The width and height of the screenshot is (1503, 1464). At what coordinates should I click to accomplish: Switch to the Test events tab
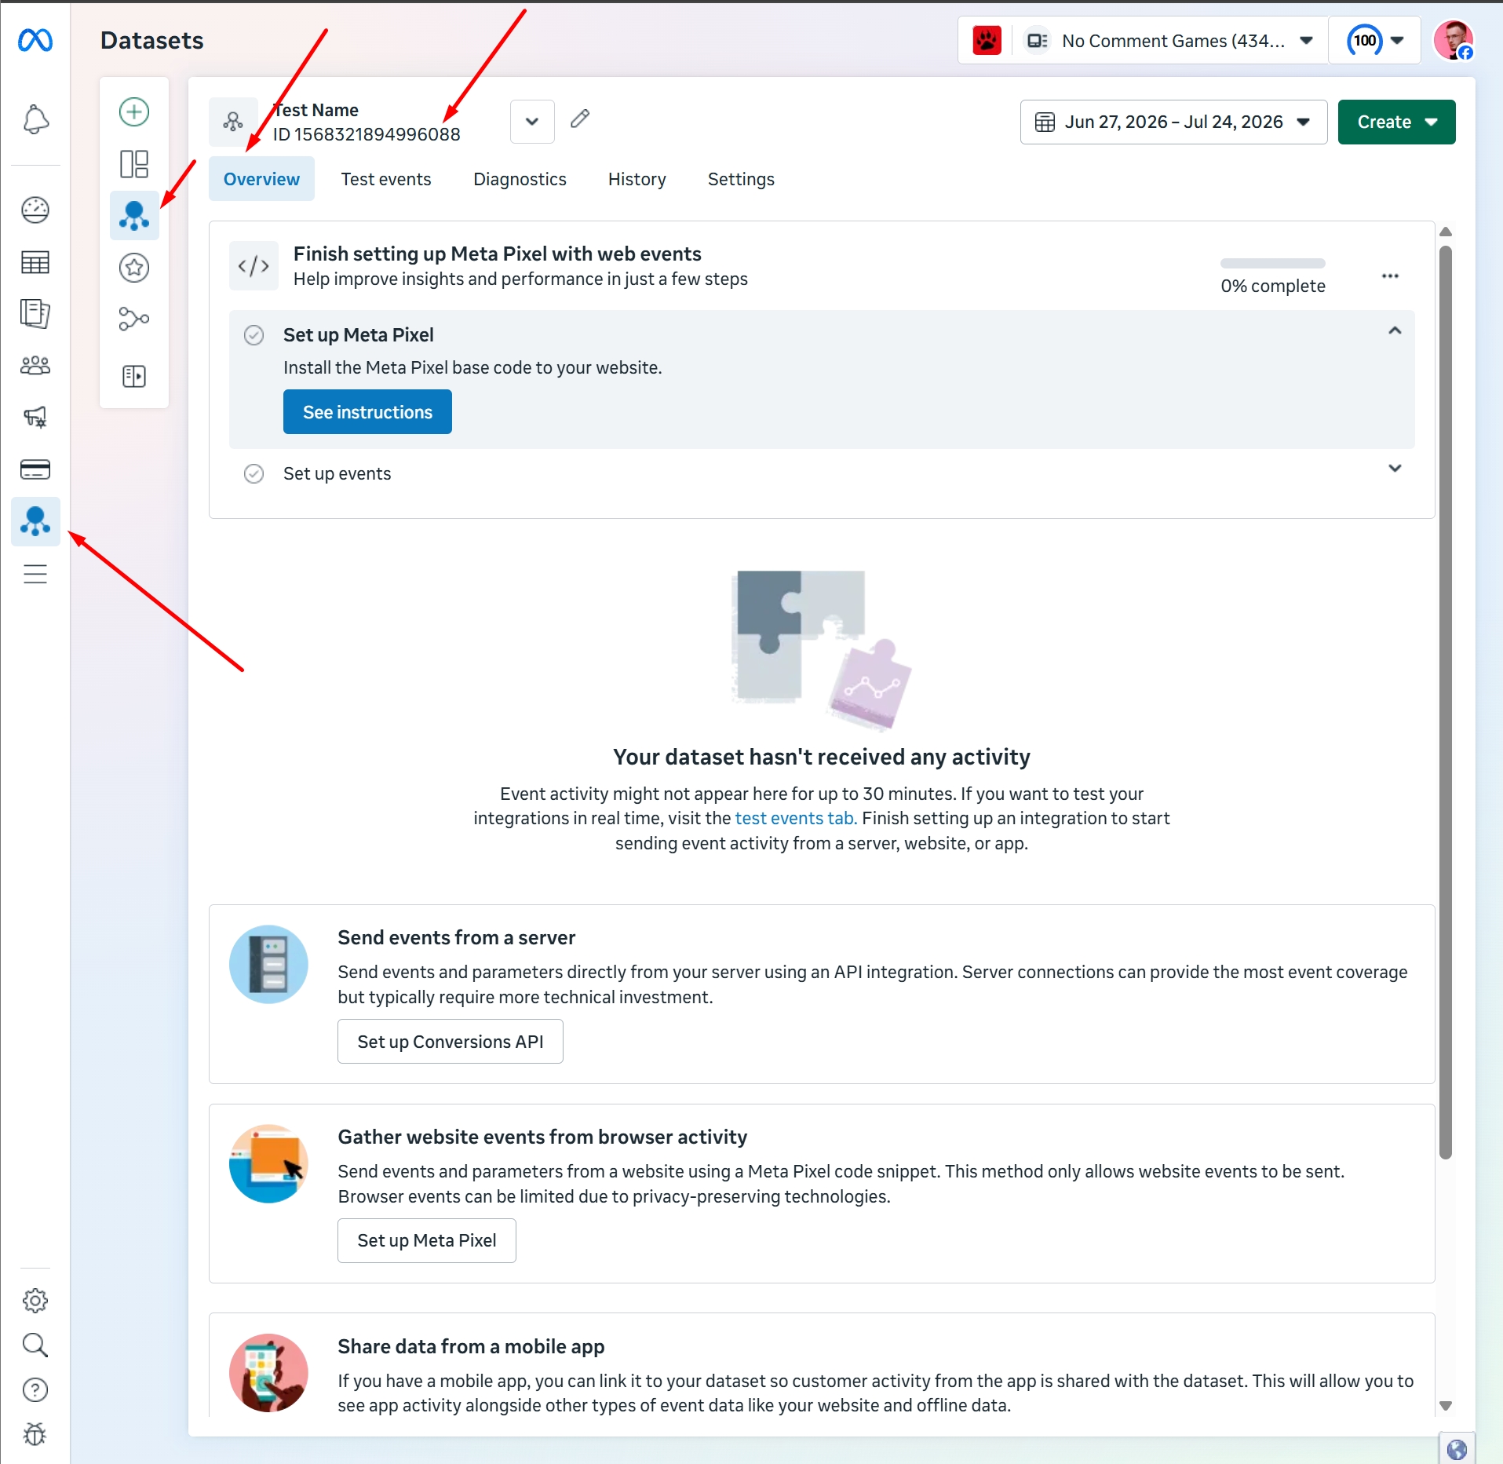386,179
